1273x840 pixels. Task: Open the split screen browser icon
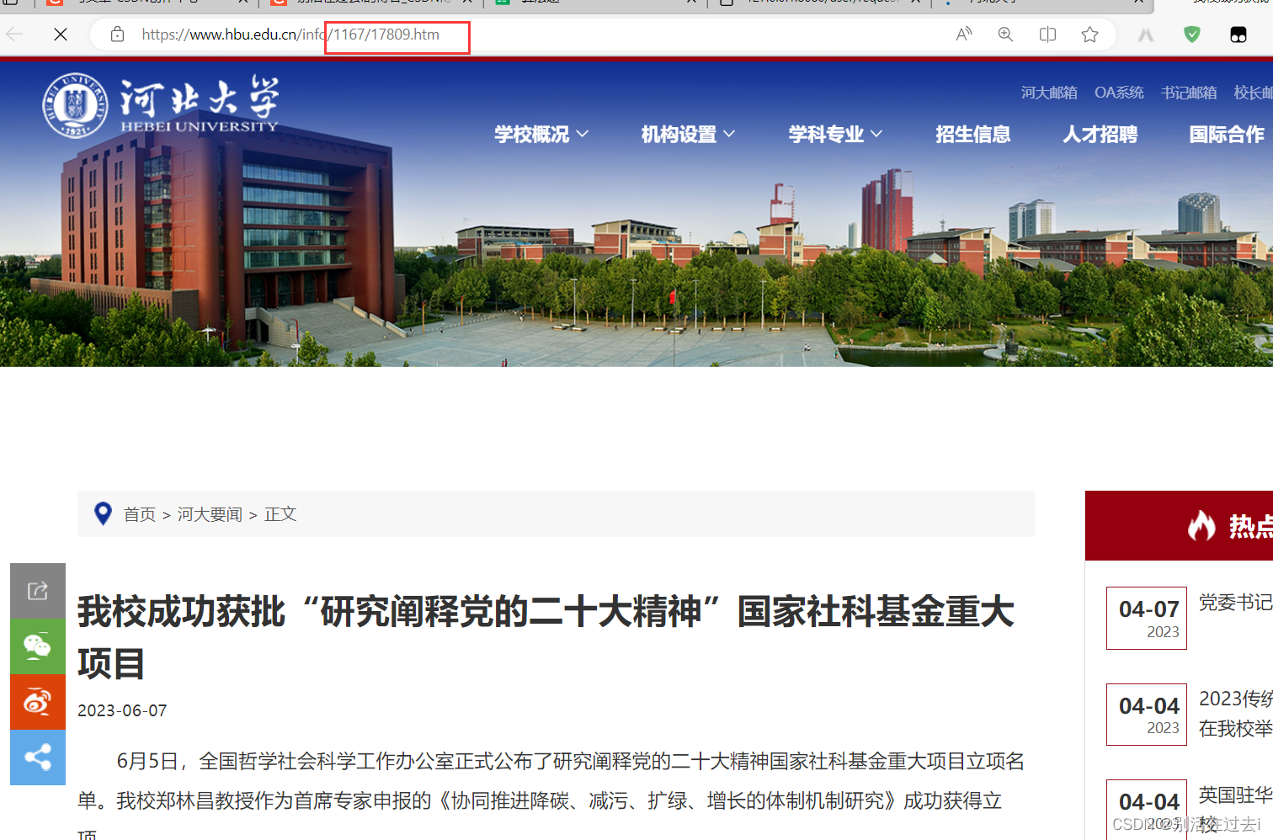point(1047,35)
